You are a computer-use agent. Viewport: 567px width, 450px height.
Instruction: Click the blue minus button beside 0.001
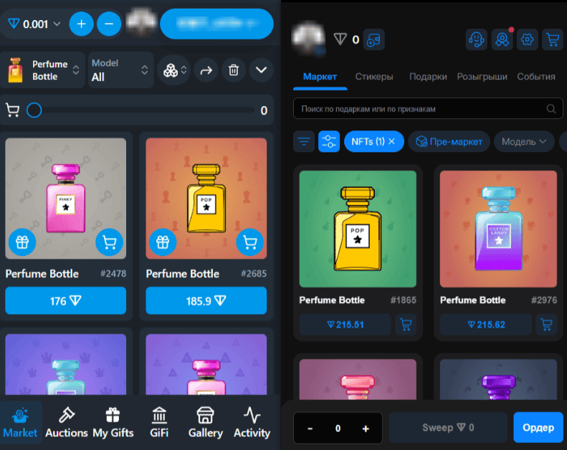tap(109, 24)
